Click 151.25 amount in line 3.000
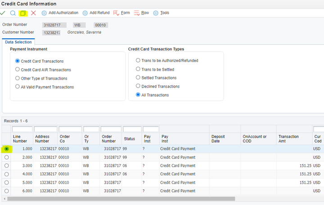The height and width of the screenshot is (205, 324). (306, 165)
